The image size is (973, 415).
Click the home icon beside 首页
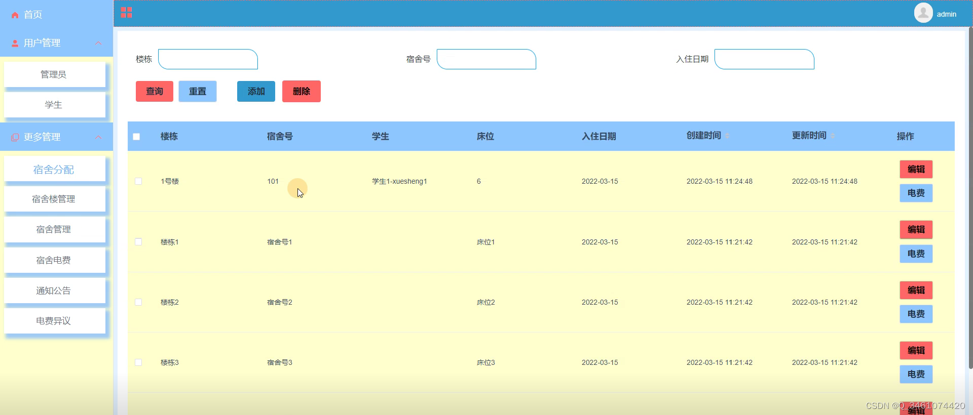[x=15, y=15]
